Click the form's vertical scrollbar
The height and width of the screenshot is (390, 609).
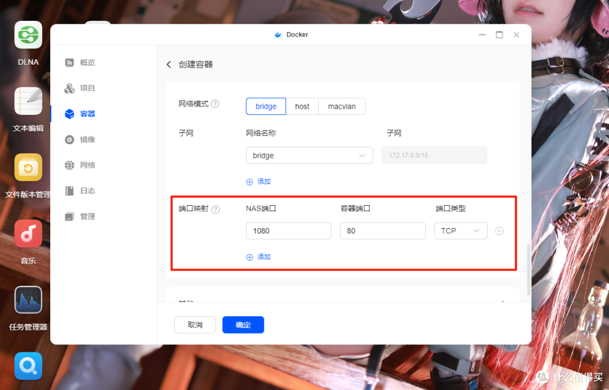528,270
